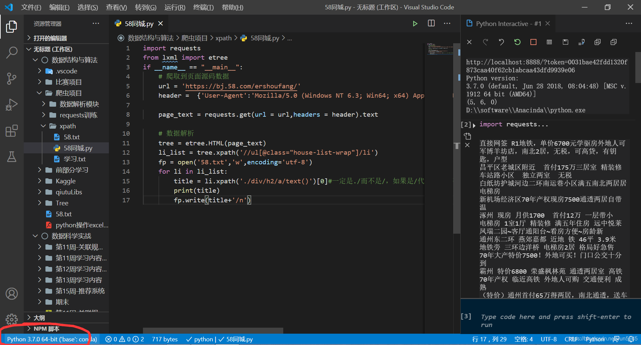Open the Testing flask view

12,157
